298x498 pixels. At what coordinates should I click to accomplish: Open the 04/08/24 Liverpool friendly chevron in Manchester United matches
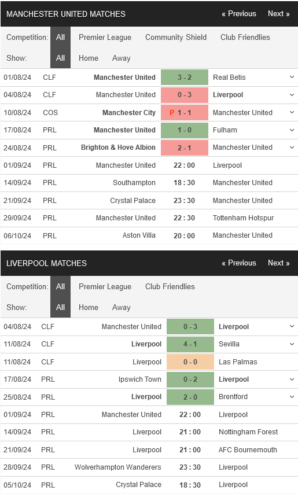[x=292, y=95]
